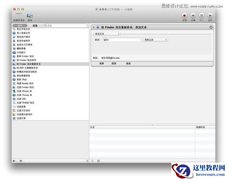
Task: Select the 过滤 URL action icon
Action: pos(14,99)
